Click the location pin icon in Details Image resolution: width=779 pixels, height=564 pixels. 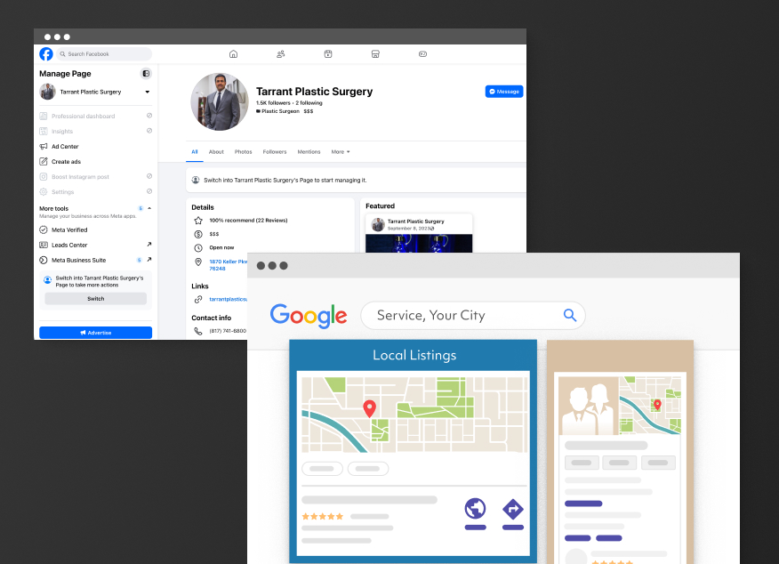click(198, 262)
